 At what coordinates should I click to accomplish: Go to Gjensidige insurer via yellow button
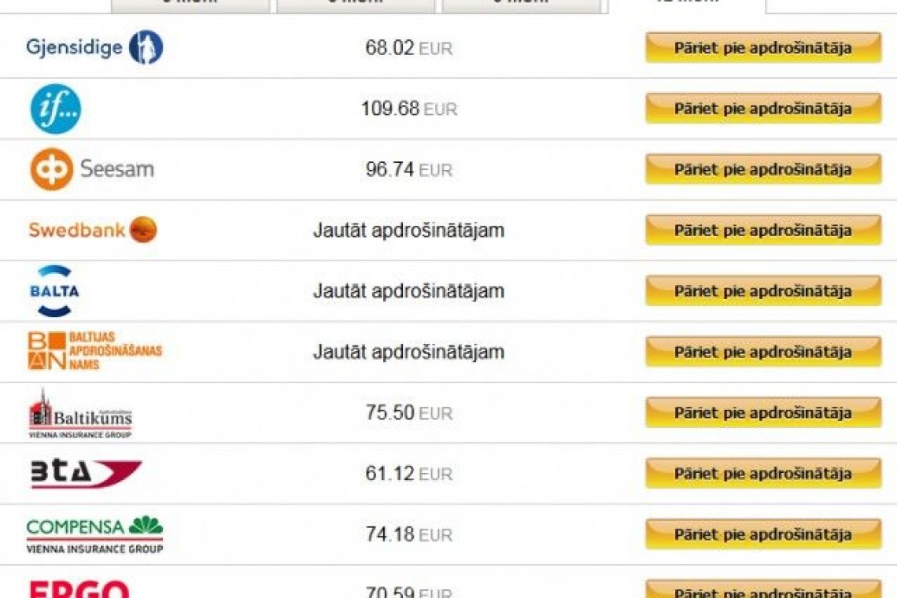763,47
